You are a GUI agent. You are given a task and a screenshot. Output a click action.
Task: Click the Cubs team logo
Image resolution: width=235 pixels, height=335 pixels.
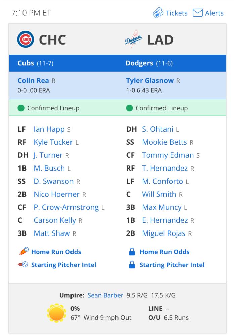[26, 39]
